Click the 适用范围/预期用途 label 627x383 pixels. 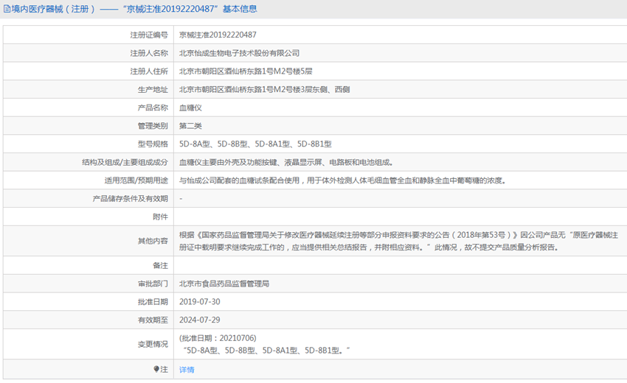point(136,180)
